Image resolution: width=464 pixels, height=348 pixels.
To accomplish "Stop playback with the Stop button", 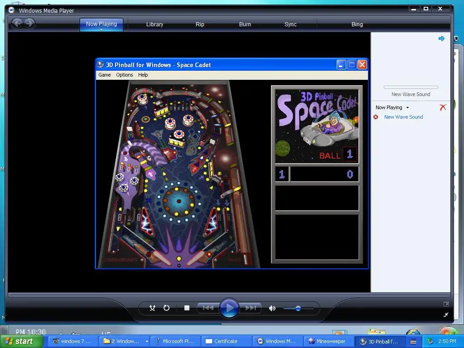I will tap(187, 308).
